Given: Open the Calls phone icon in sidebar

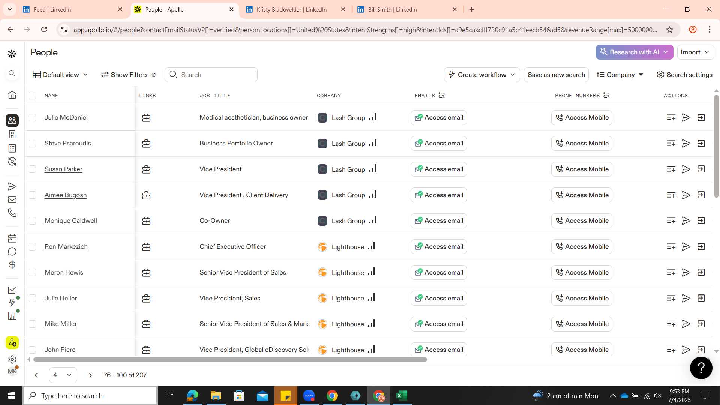Looking at the screenshot, I should coord(12,213).
